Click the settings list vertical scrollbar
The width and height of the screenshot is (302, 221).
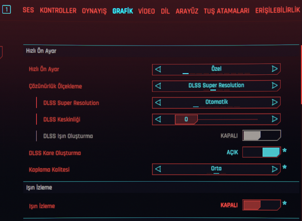tap(301, 74)
